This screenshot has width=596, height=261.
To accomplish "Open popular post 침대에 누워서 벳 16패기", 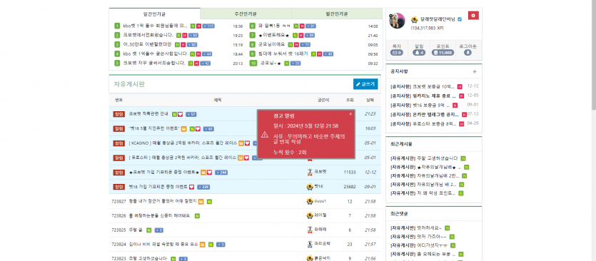I will pyautogui.click(x=283, y=54).
